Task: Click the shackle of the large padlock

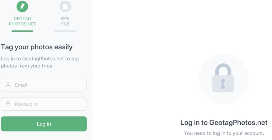Action: pyautogui.click(x=223, y=69)
